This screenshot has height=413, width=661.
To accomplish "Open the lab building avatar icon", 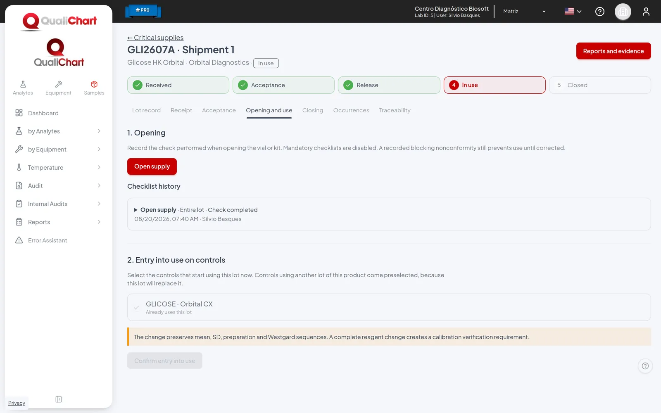I will click(623, 12).
